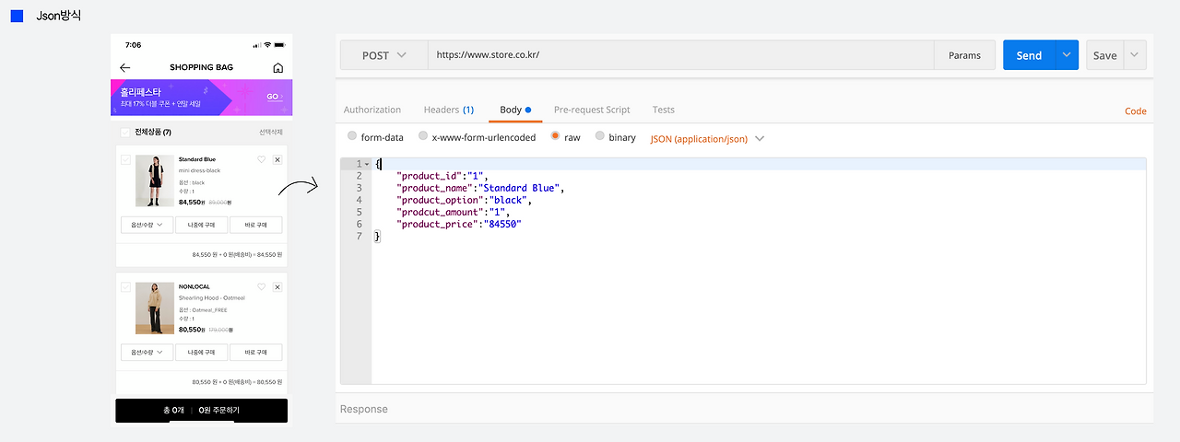Viewport: 1180px width, 442px height.
Task: Tap the back arrow in SHOPPING BAG header
Action: 125,68
